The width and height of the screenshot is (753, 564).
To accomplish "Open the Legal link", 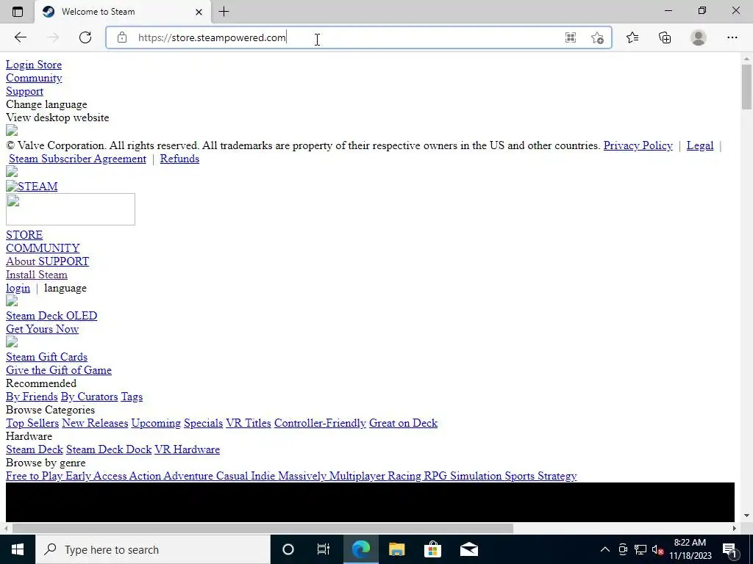I will pos(700,145).
